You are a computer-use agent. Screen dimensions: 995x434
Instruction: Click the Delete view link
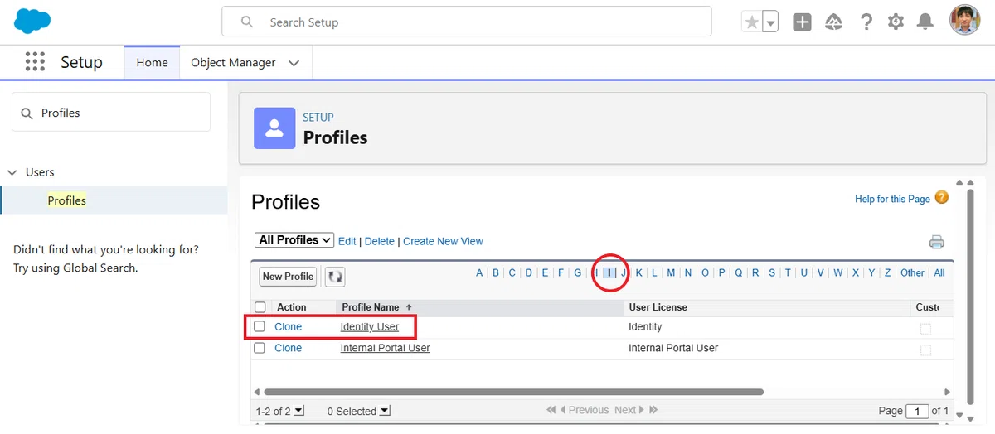[380, 241]
